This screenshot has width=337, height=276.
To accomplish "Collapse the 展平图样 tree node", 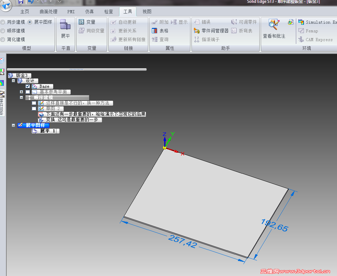I will coord(13,125).
